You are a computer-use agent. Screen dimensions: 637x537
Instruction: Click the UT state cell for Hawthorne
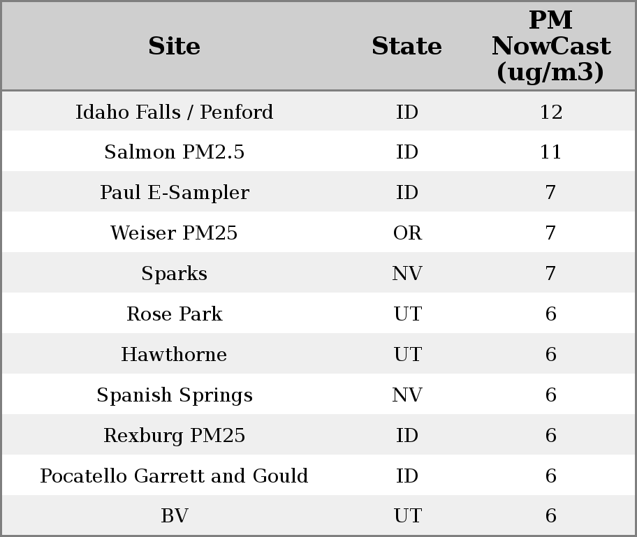(407, 355)
